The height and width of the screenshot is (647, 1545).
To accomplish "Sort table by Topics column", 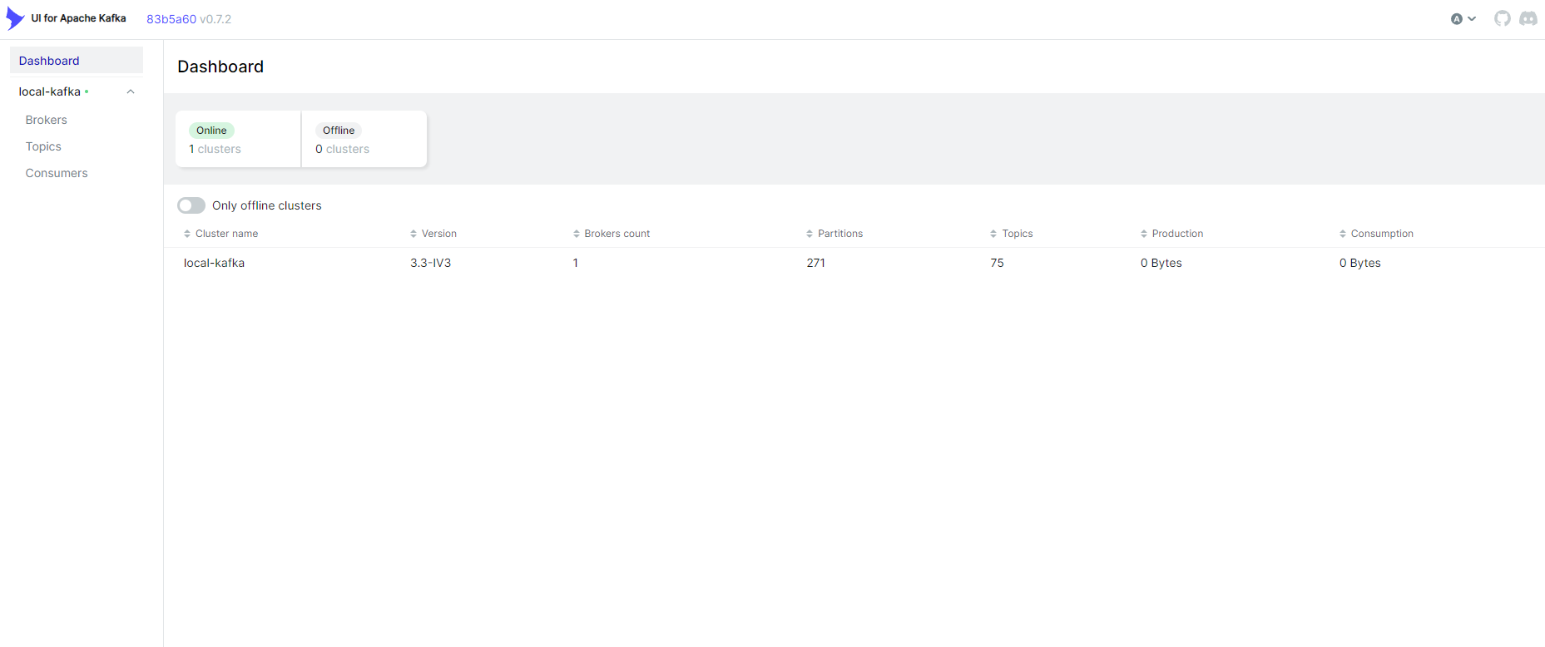I will 1017,234.
